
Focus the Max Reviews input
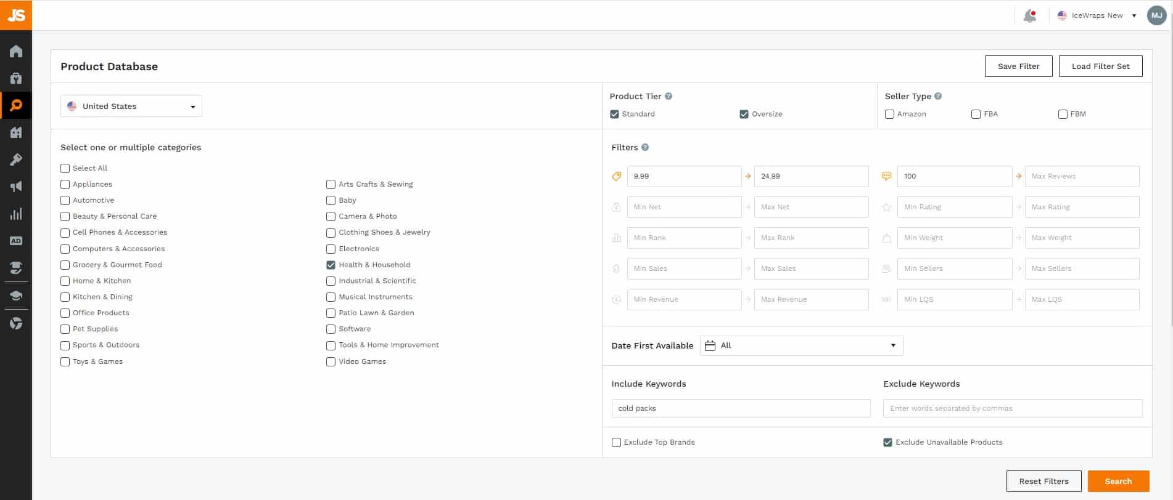click(1082, 176)
